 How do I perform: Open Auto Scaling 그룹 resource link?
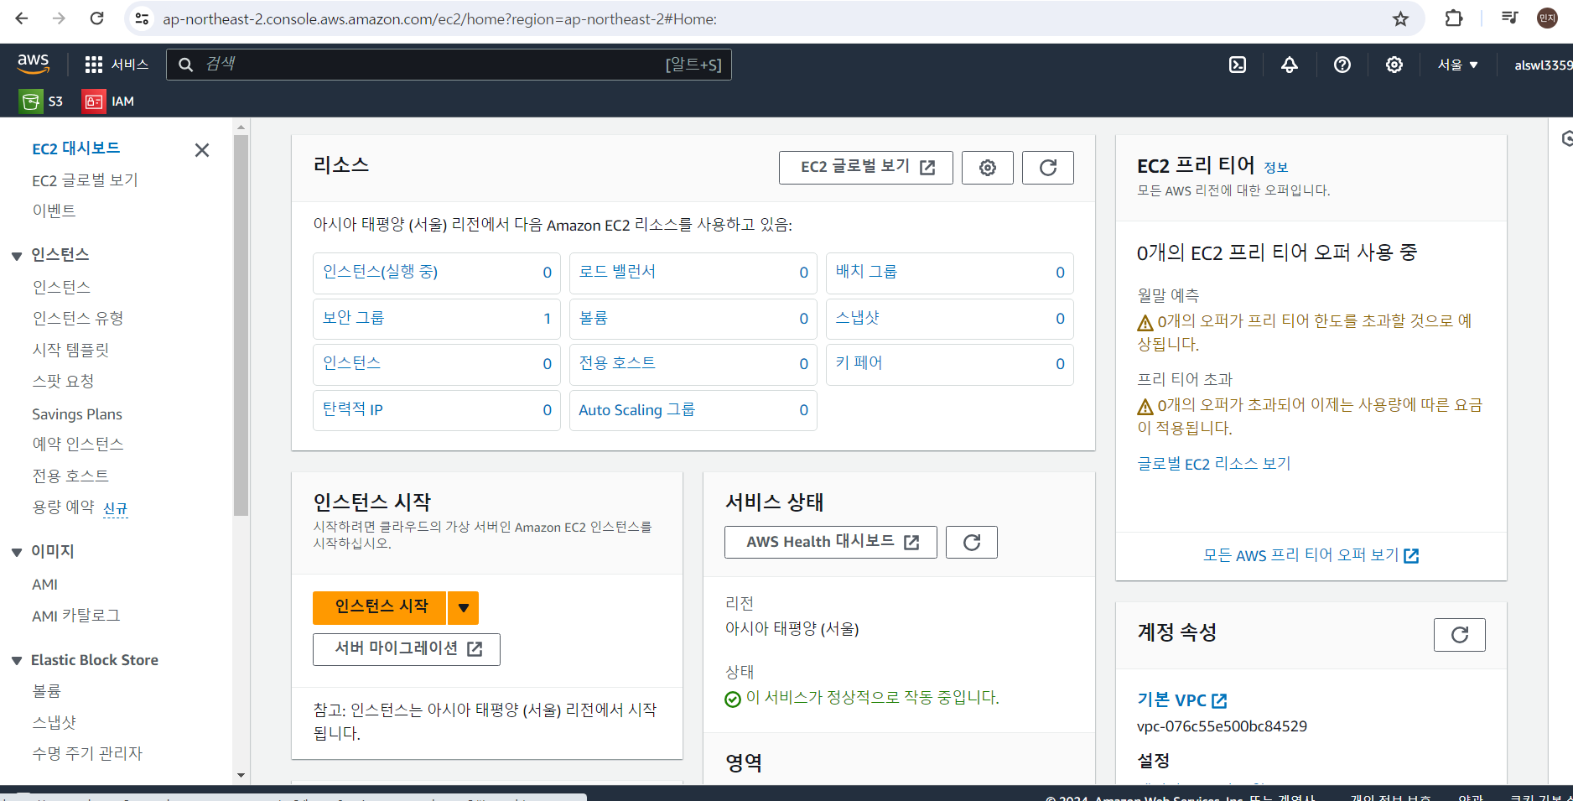(x=636, y=409)
